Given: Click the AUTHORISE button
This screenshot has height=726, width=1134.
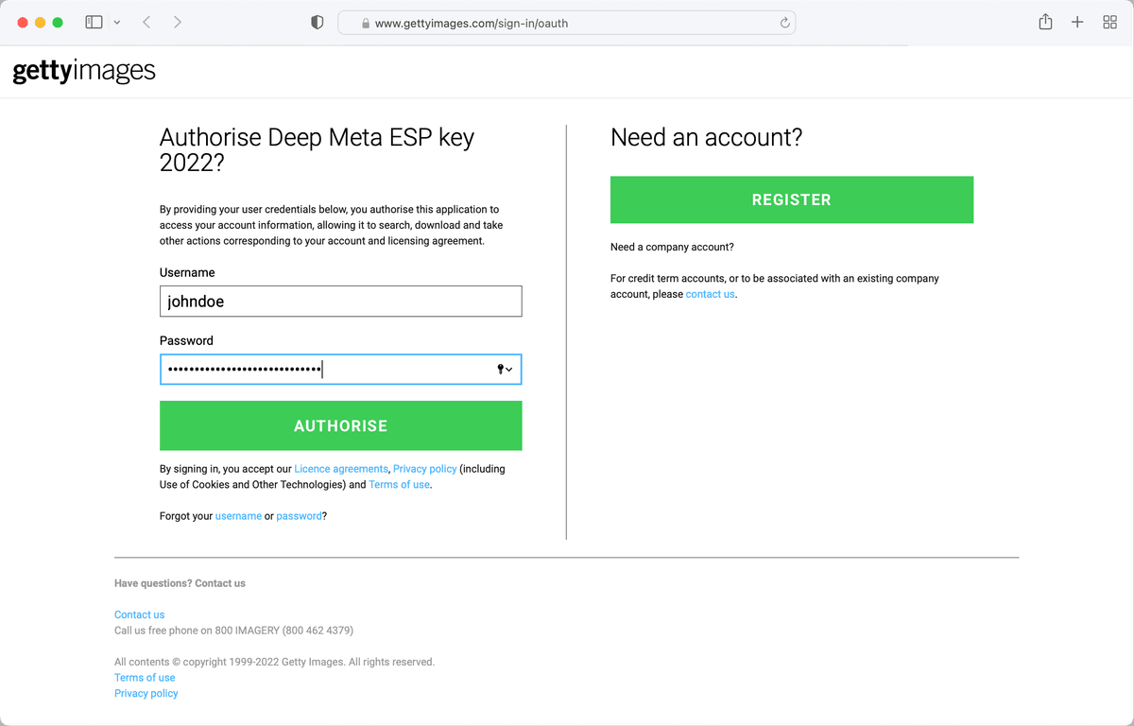Looking at the screenshot, I should (340, 425).
